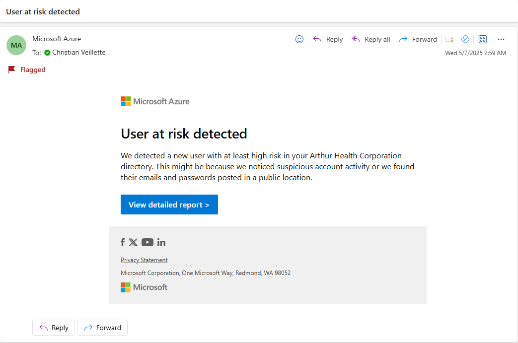Click sender name Microsoft Azure

[57, 39]
